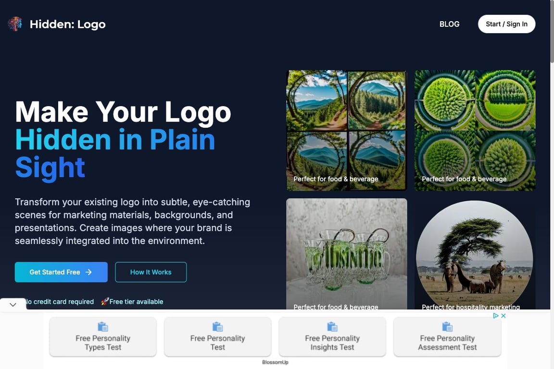
Task: Click Get Started Free button
Action: [x=61, y=272]
